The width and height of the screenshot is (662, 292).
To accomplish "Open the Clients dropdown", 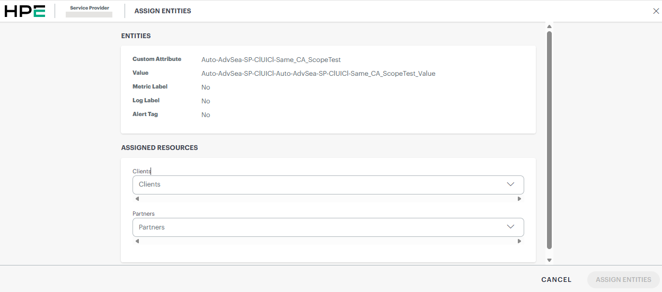I will (x=328, y=185).
